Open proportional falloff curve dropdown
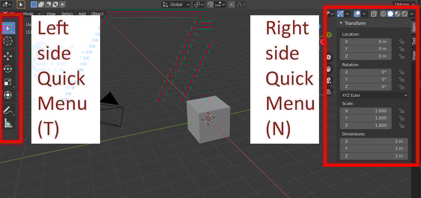Screen dimensions: 421x198 (x=241, y=4)
